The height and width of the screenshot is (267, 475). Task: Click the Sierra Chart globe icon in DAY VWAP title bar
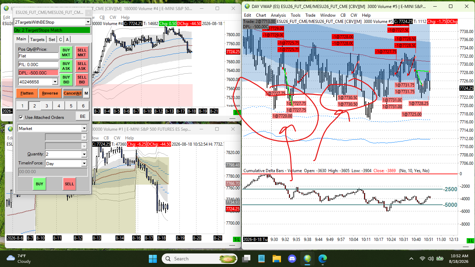pyautogui.click(x=247, y=6)
